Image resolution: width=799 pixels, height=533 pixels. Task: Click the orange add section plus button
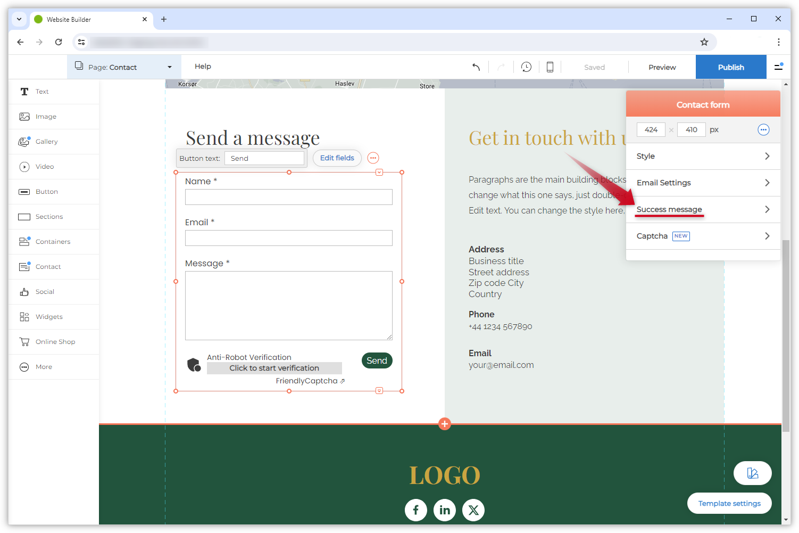pyautogui.click(x=445, y=424)
